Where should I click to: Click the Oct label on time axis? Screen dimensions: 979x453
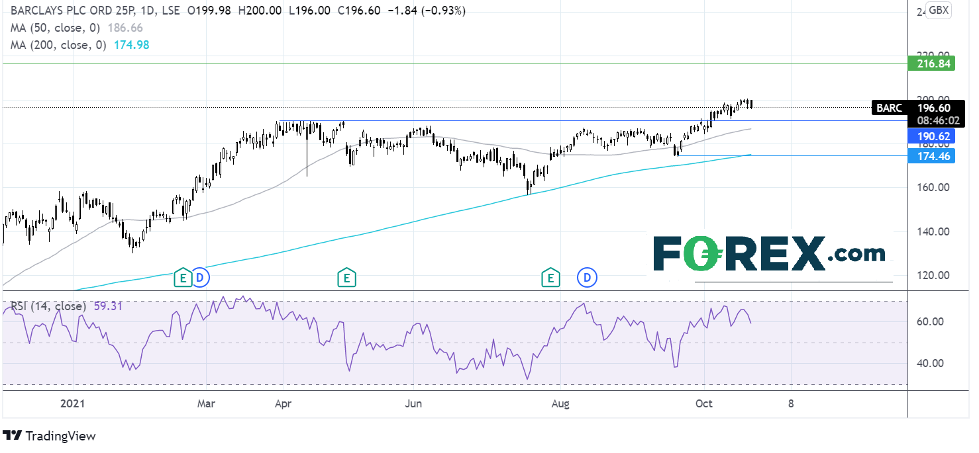click(704, 403)
